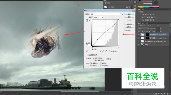171x95 pixels.
Task: Toggle the Preview checkbox in Curves dialog
Action: click(x=125, y=30)
